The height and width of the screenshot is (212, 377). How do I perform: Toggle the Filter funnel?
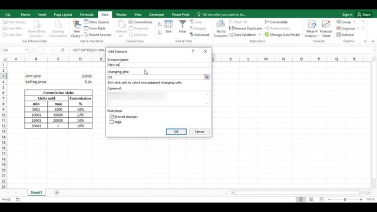(x=183, y=27)
